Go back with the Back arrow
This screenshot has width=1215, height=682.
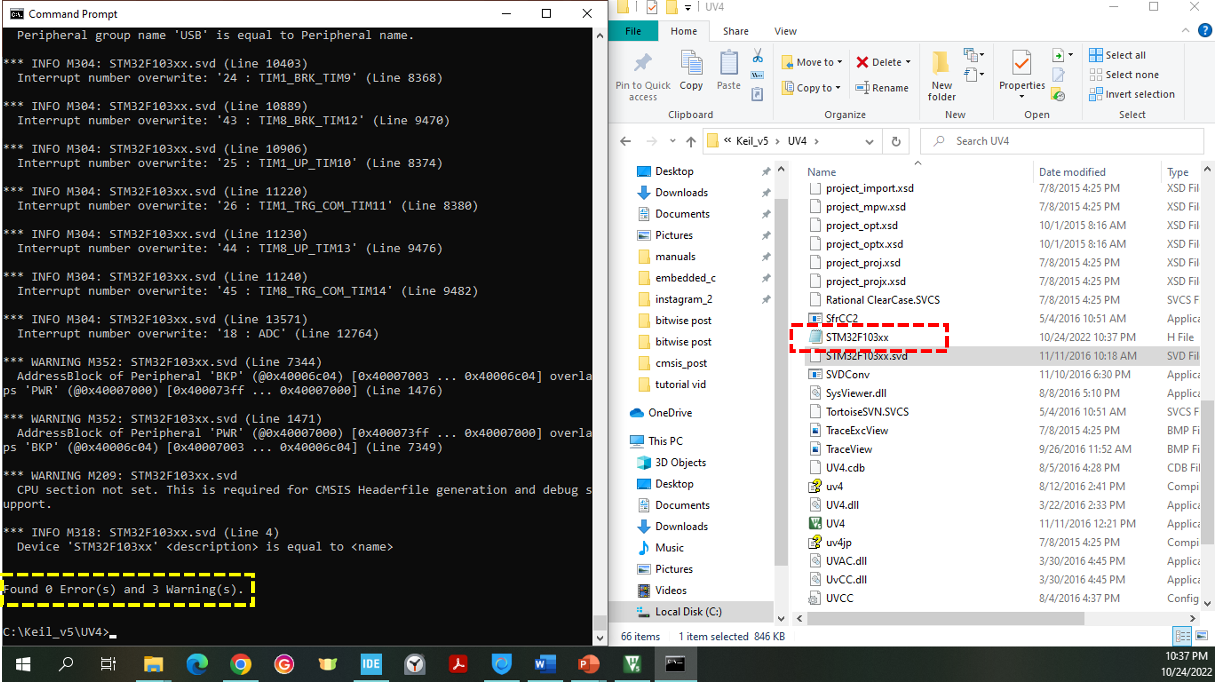[x=626, y=141]
